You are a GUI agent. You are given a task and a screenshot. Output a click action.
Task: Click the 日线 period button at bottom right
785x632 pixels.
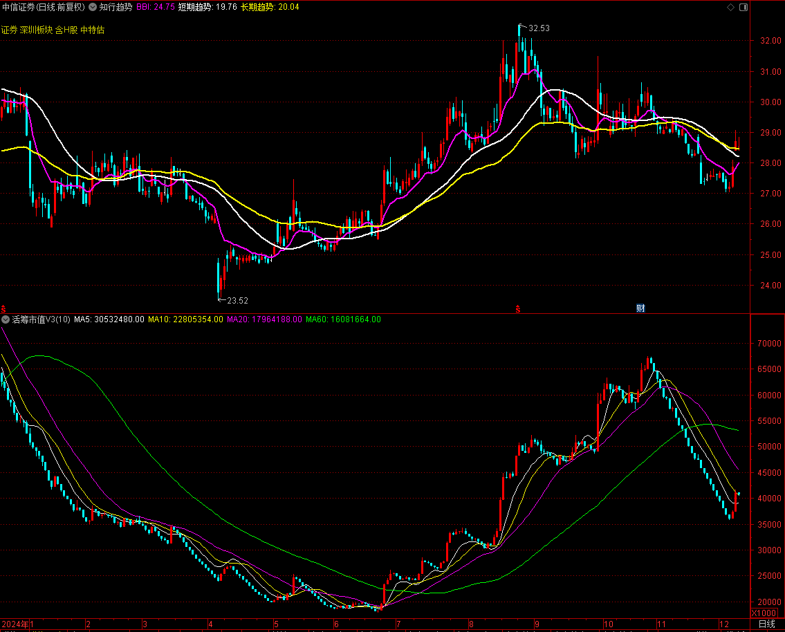(766, 624)
